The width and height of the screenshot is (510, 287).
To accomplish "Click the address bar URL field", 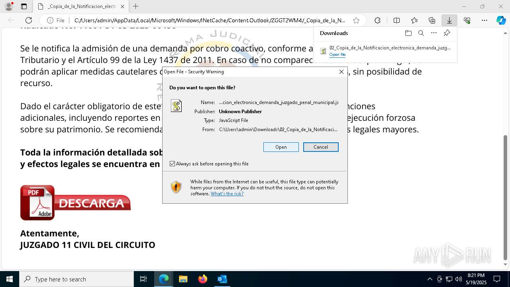I will [210, 20].
